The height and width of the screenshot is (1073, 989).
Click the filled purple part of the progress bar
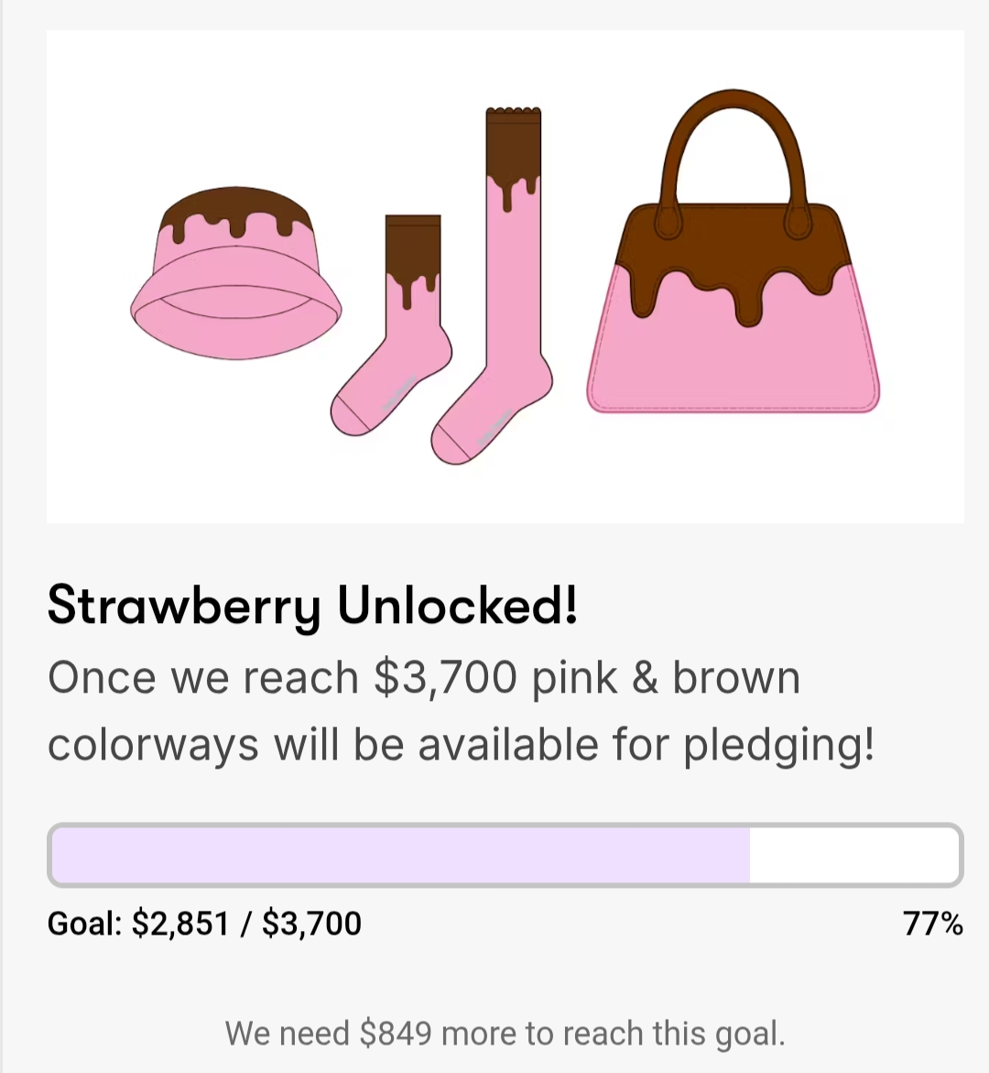400,855
